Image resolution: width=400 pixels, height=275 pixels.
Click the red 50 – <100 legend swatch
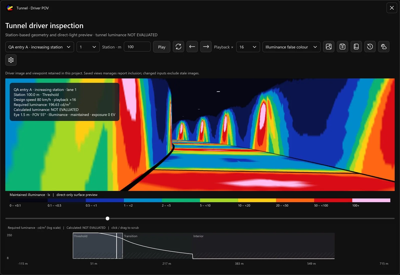point(333,200)
